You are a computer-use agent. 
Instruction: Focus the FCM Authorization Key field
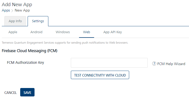click(109, 63)
